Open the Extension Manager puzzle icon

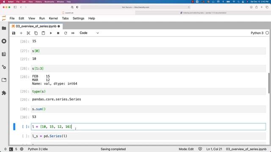point(4,93)
